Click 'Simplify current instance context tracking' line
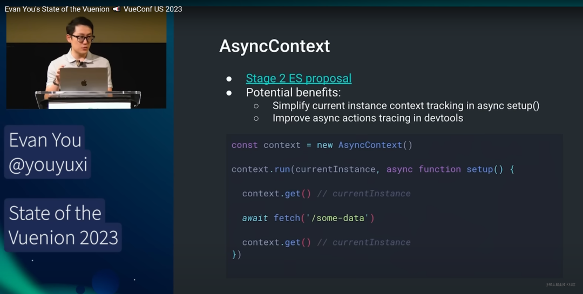 [x=406, y=106]
